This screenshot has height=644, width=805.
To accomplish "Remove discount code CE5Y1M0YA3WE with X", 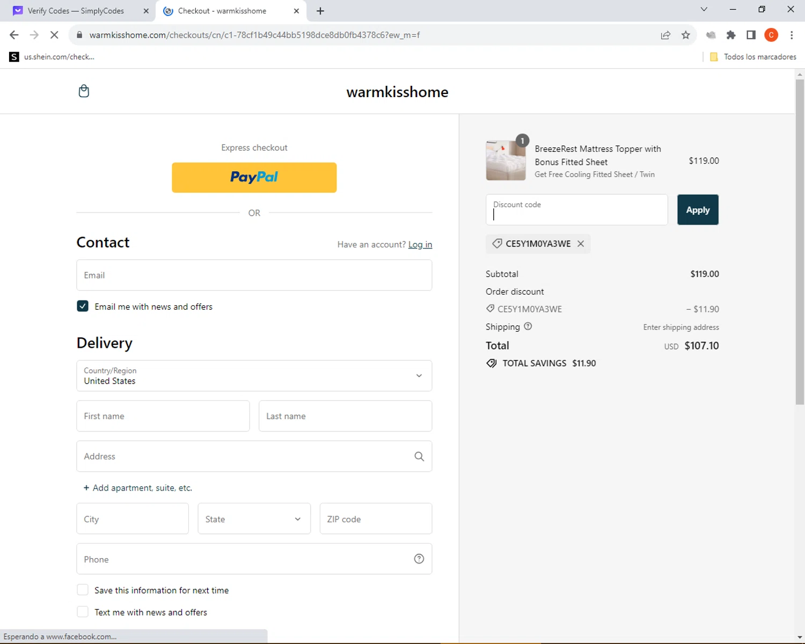I will click(581, 244).
